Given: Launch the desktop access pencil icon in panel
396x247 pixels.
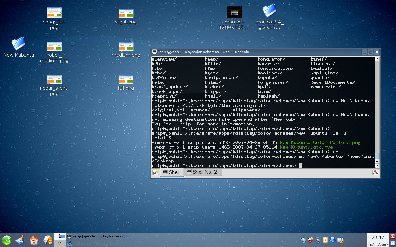Looking at the screenshot, I should pos(20,240).
